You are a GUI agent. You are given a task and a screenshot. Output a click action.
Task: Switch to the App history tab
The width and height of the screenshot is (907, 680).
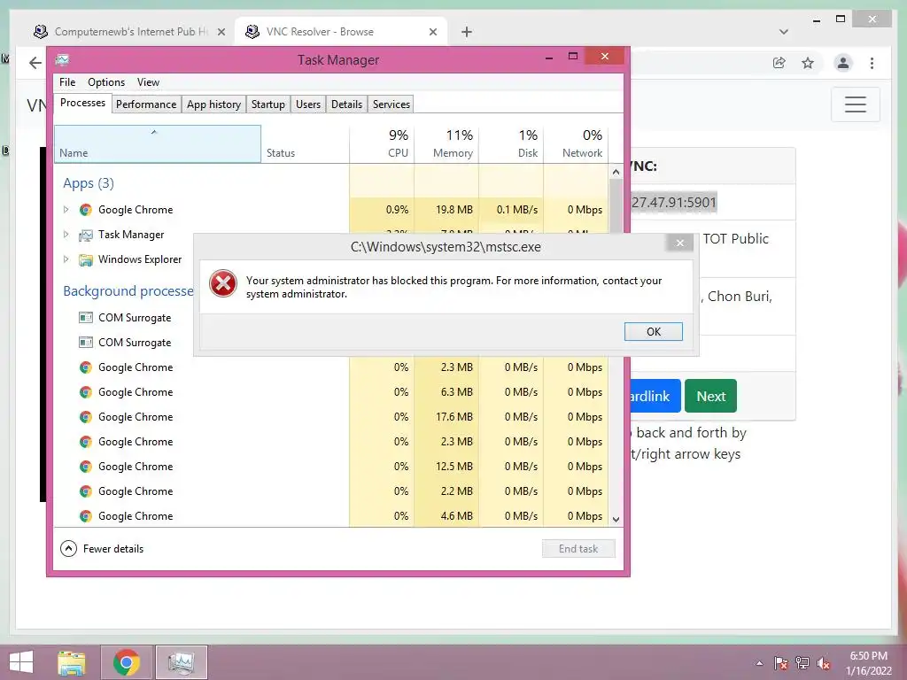point(213,104)
